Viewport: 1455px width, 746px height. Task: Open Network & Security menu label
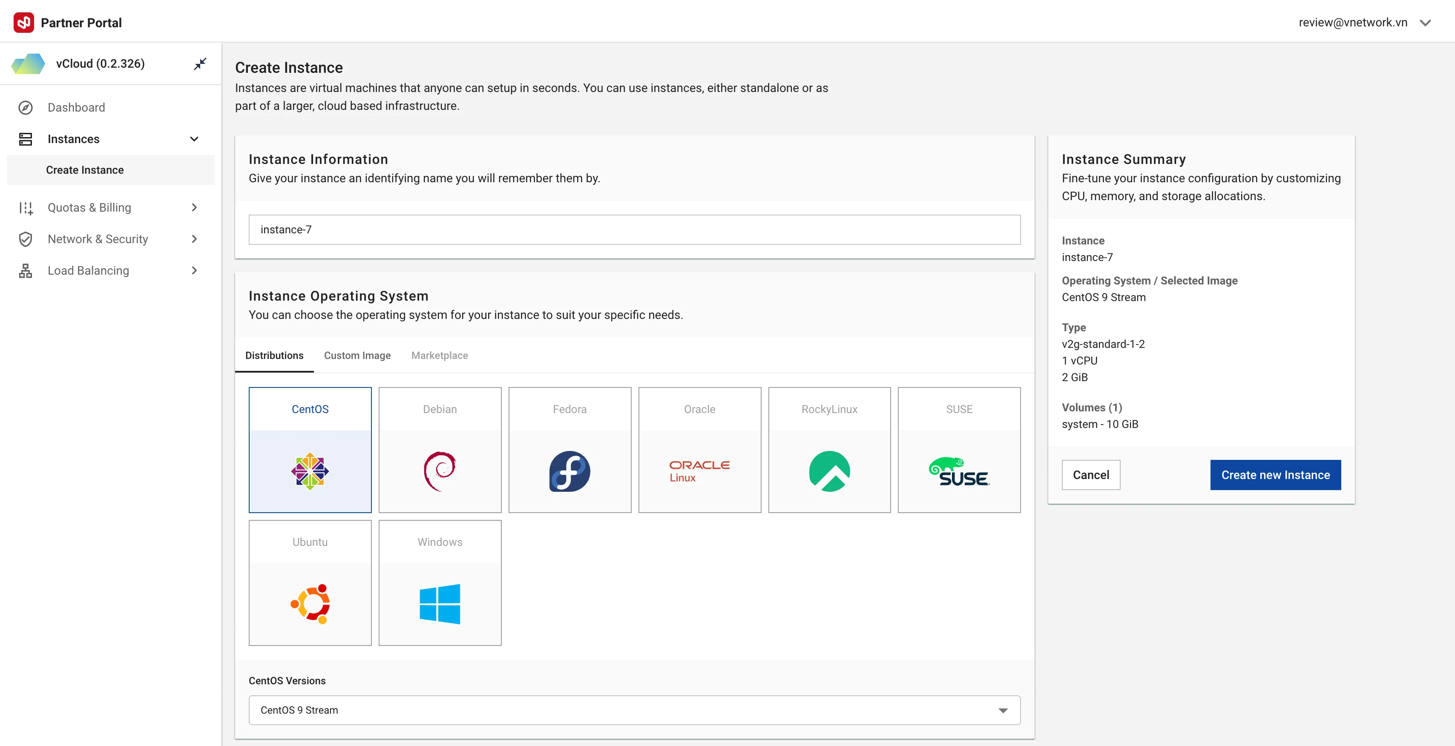(98, 239)
